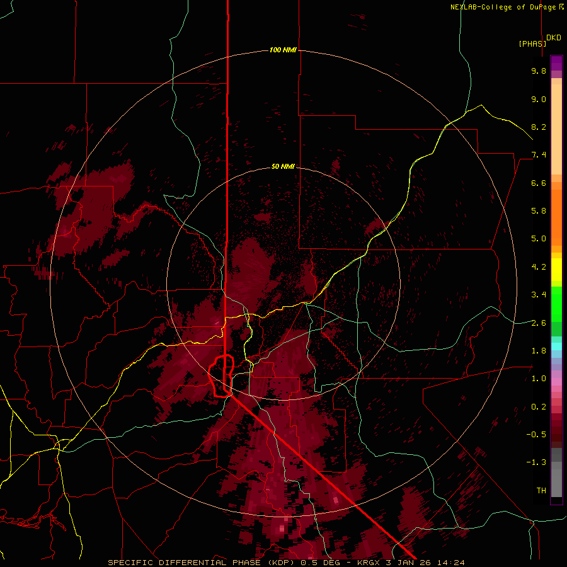The image size is (567, 567).
Task: Click the 0.2 scale value
Action: pyautogui.click(x=539, y=407)
